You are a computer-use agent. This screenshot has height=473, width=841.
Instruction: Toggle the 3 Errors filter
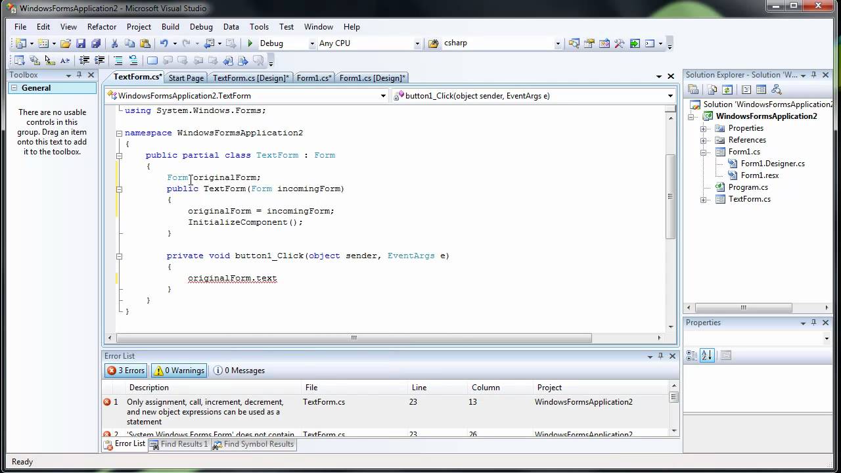[126, 371]
